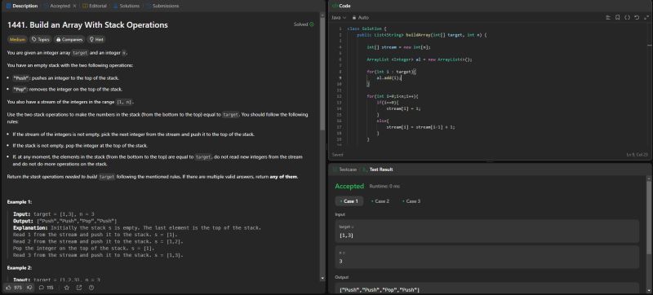Open the Java language dropdown

339,18
